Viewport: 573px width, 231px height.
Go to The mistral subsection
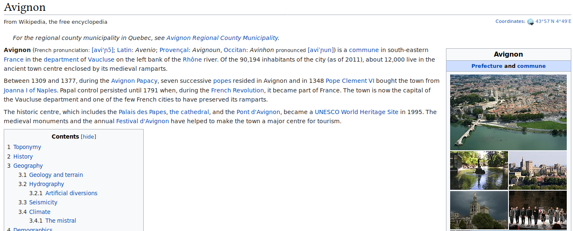[61, 221]
